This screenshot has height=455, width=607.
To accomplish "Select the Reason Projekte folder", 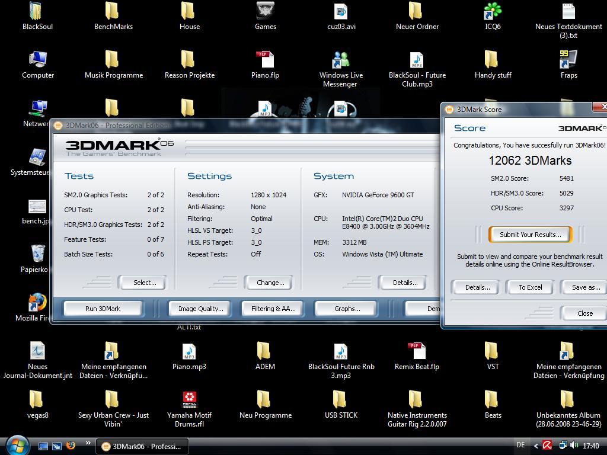I will 189,64.
